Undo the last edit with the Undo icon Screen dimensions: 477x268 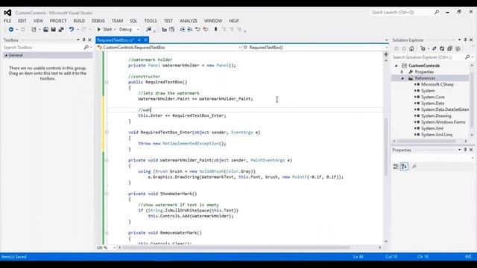72,30
